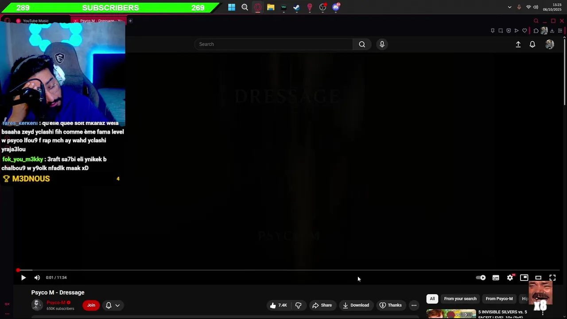Viewport: 567px width, 319px height.
Task: Click Opera GX taskbar icon
Action: tap(258, 7)
